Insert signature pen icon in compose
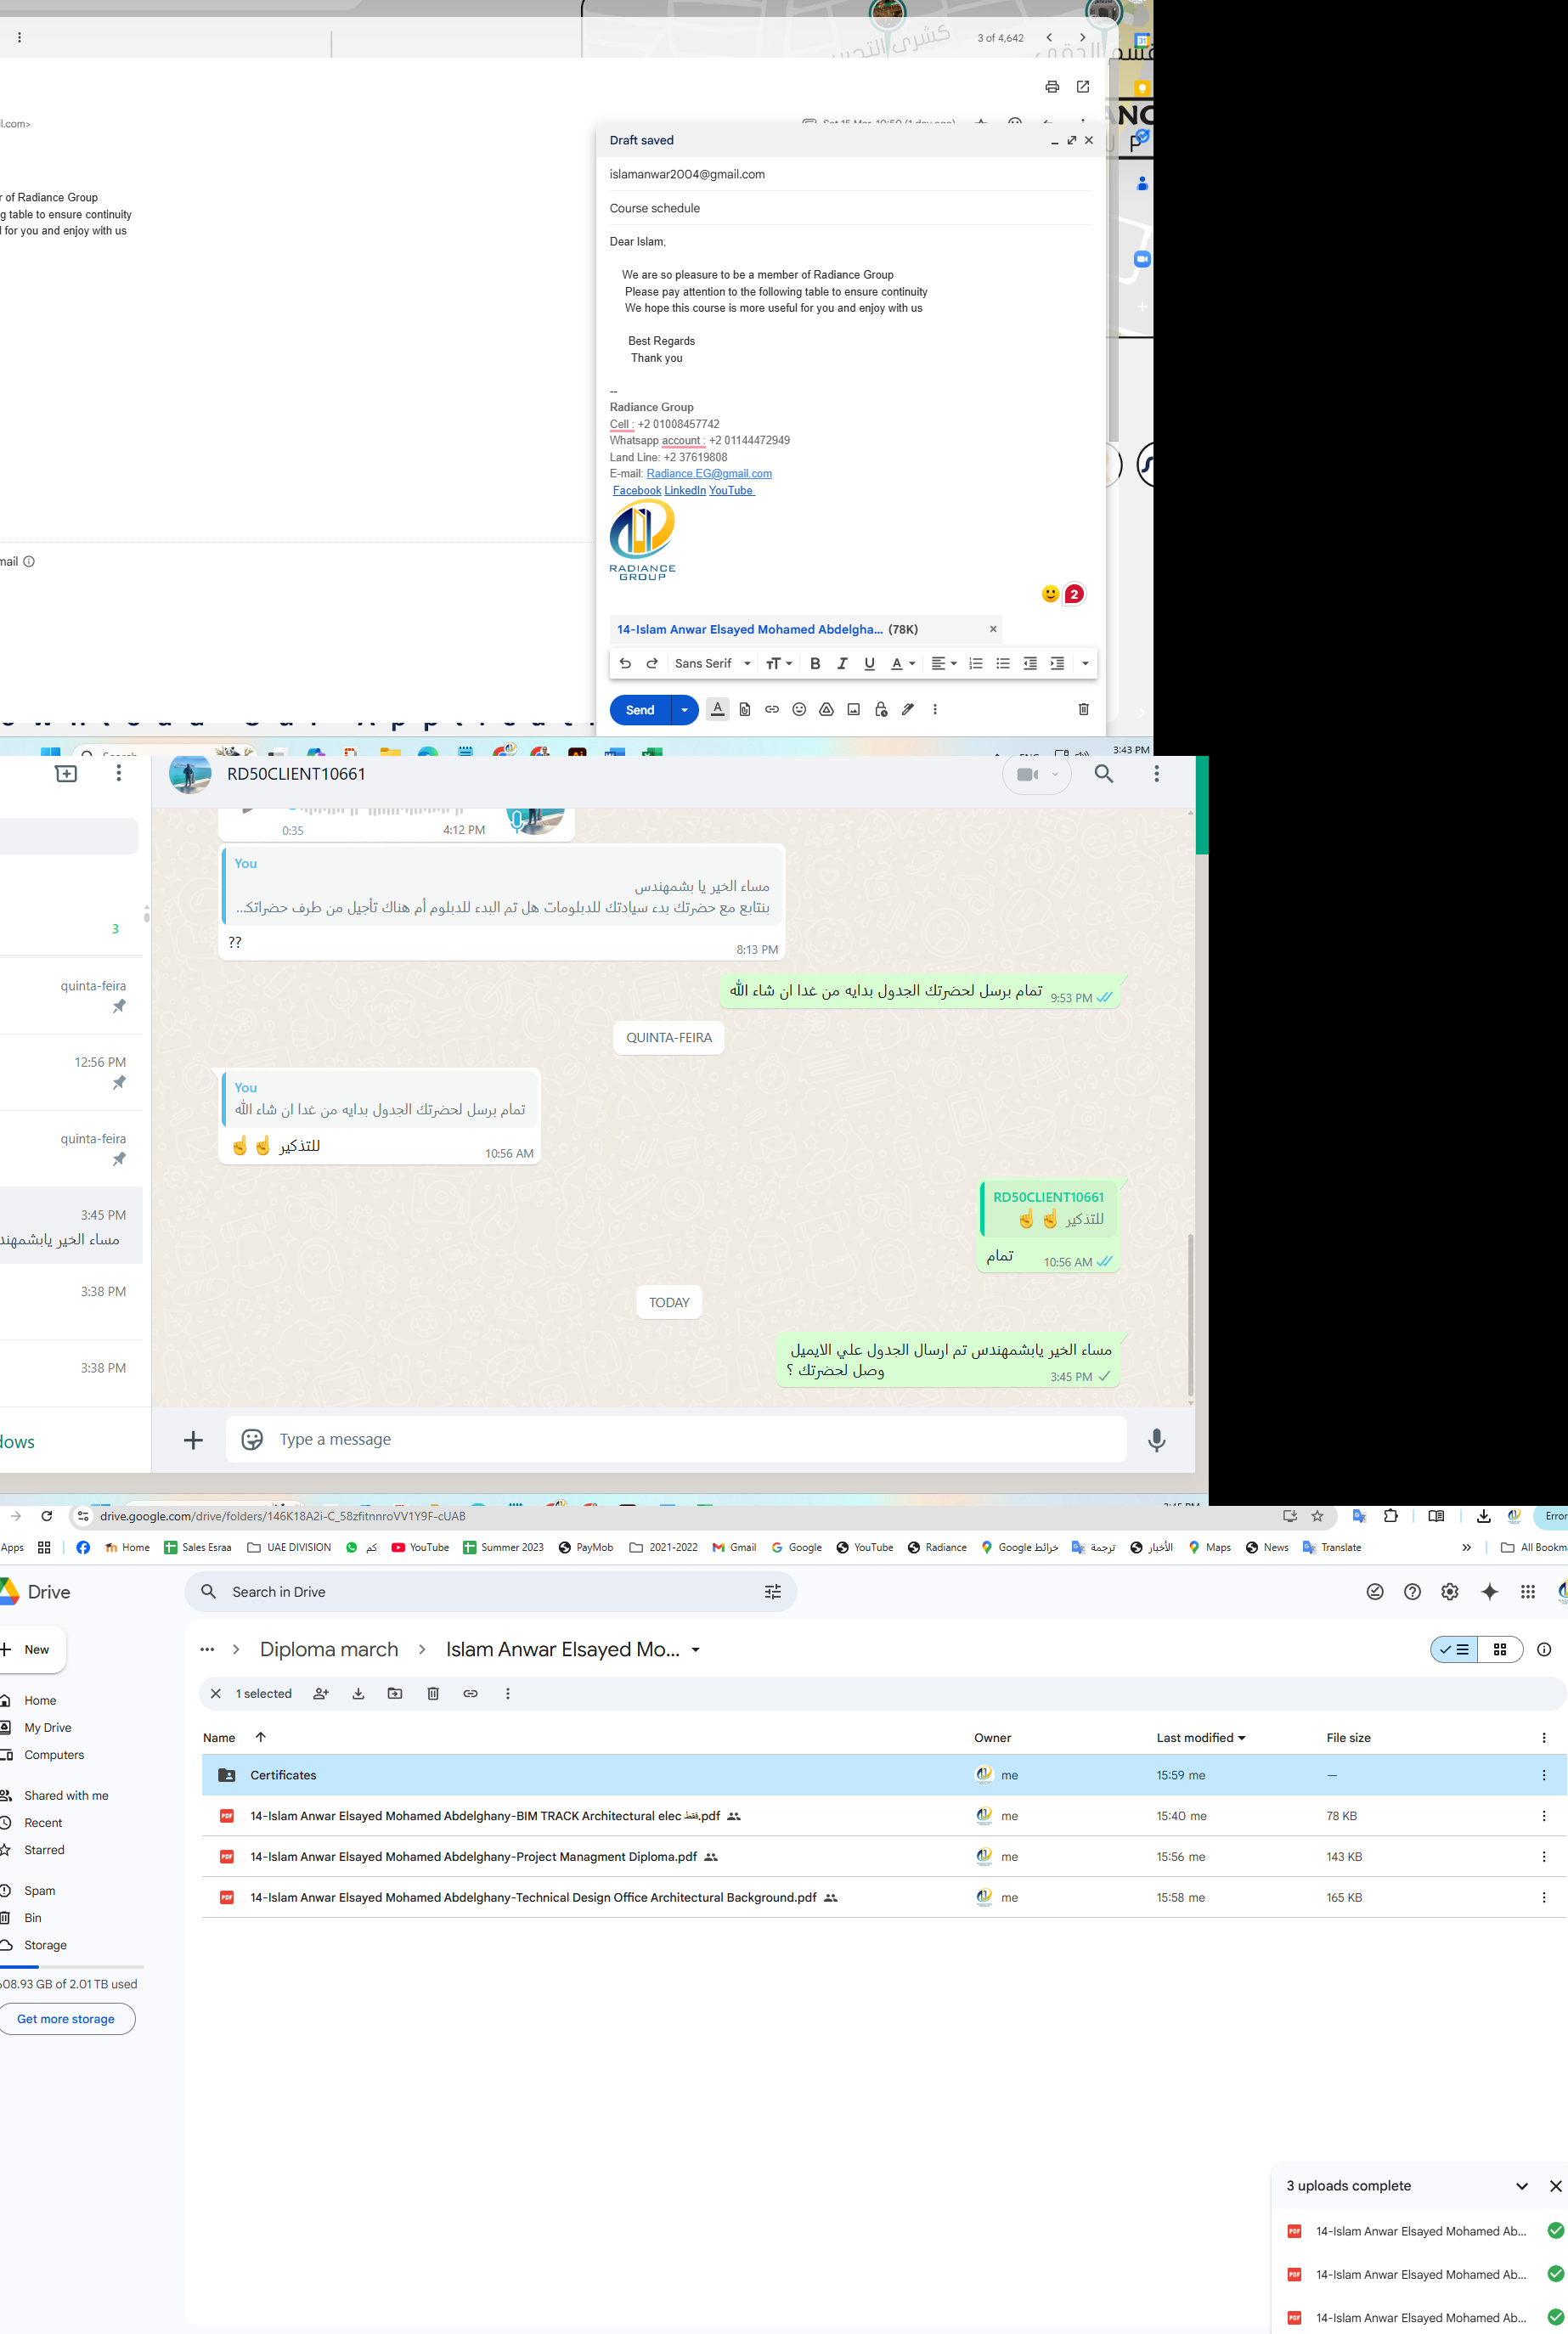1568x2334 pixels. (x=908, y=709)
